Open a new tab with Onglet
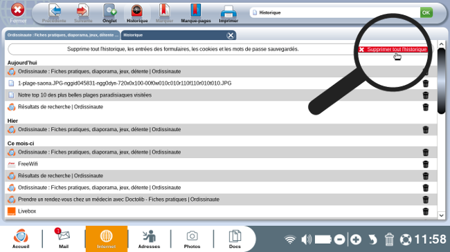The image size is (450, 252). pos(109,13)
